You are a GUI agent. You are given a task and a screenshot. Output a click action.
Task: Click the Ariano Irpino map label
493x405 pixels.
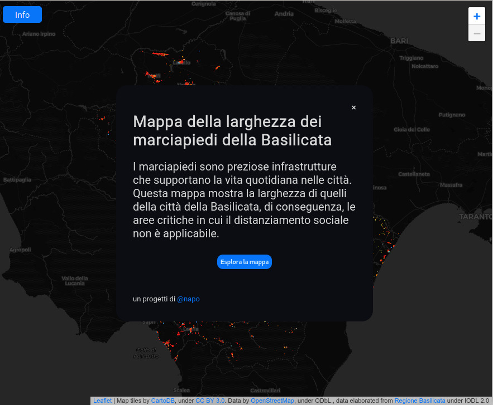click(39, 34)
